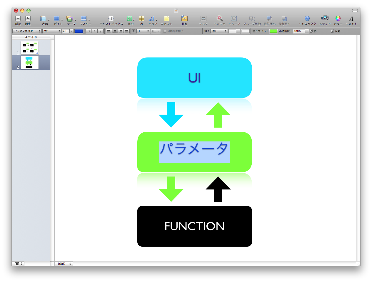Select the black up arrow shape

218,189
